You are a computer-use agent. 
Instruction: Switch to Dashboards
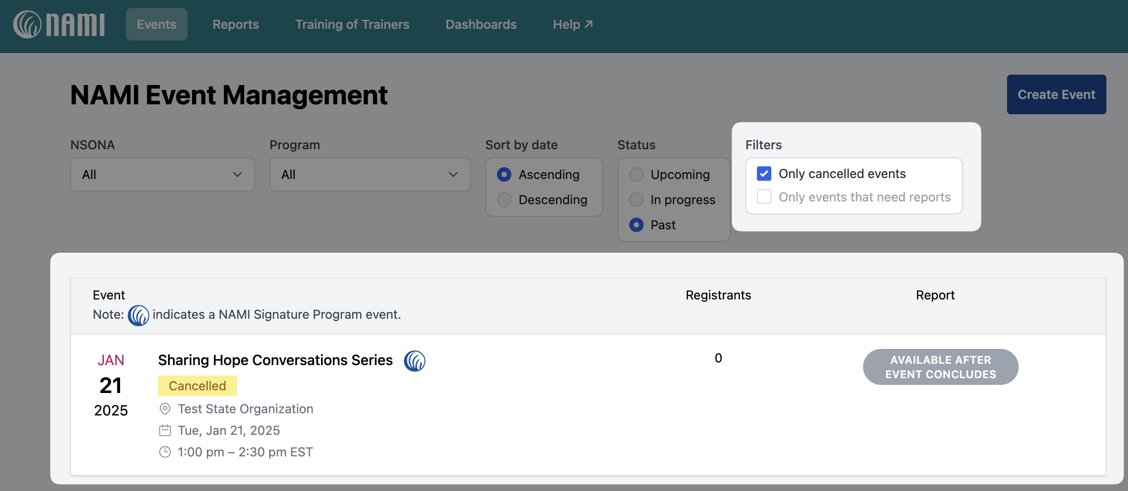[481, 24]
